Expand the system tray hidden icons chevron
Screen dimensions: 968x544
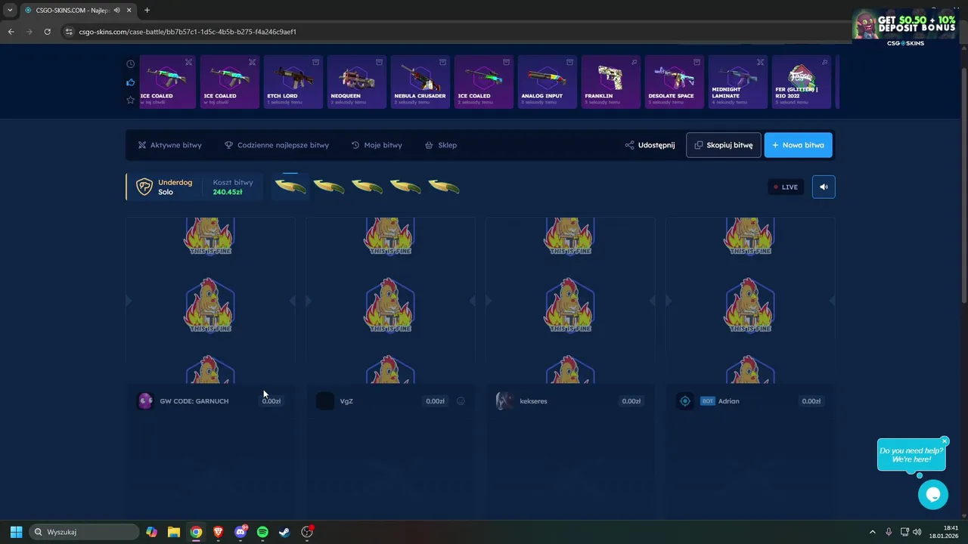click(872, 532)
